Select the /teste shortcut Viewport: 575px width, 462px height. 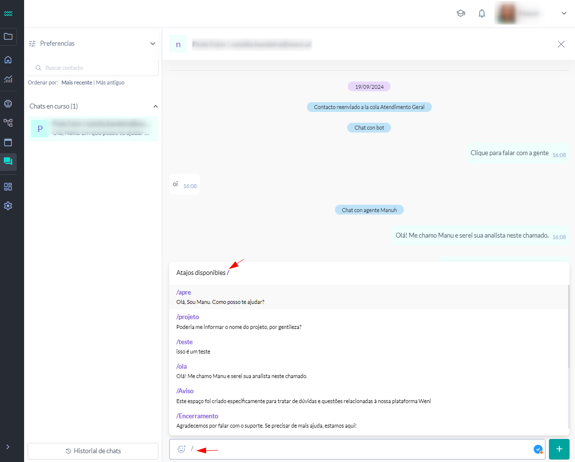369,346
